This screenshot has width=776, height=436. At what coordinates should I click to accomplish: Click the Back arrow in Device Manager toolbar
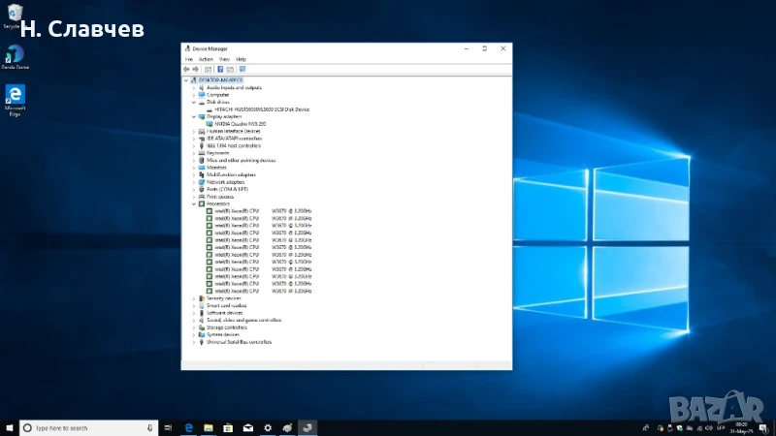coord(186,69)
